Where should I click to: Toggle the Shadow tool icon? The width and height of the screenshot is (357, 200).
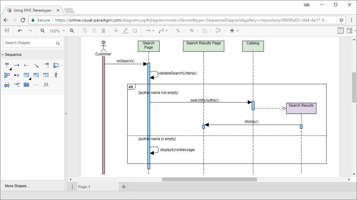[x=135, y=31]
